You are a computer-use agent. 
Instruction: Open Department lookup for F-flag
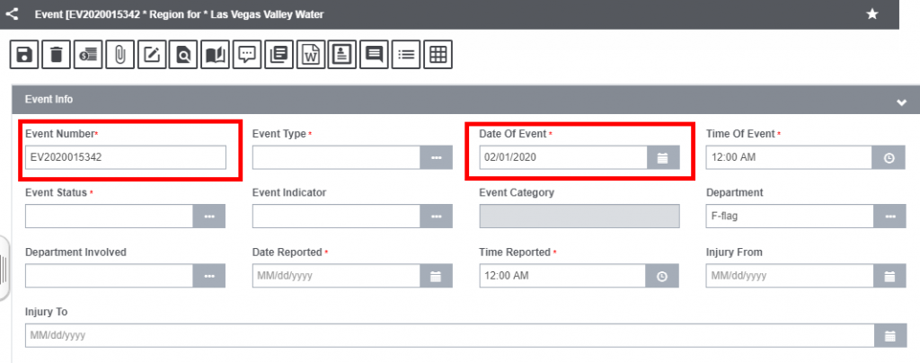[x=889, y=217]
